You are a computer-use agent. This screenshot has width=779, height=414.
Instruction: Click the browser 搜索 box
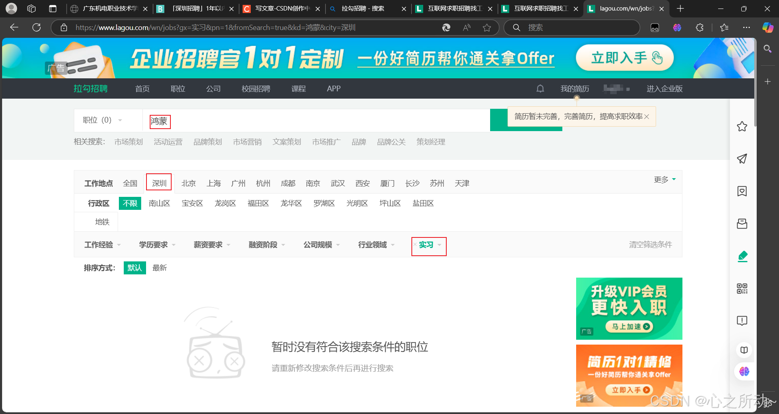pos(572,28)
